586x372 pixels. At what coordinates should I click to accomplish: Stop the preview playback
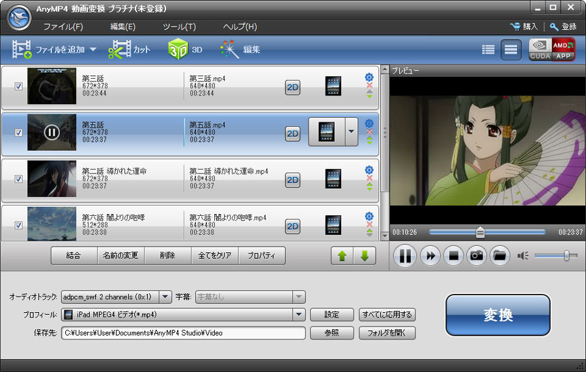click(453, 256)
